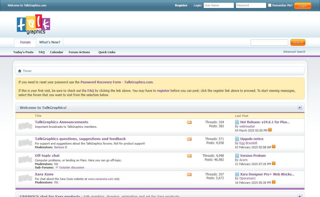
Task: View moderator Rik under Xara Xone
Action: pos(56,182)
